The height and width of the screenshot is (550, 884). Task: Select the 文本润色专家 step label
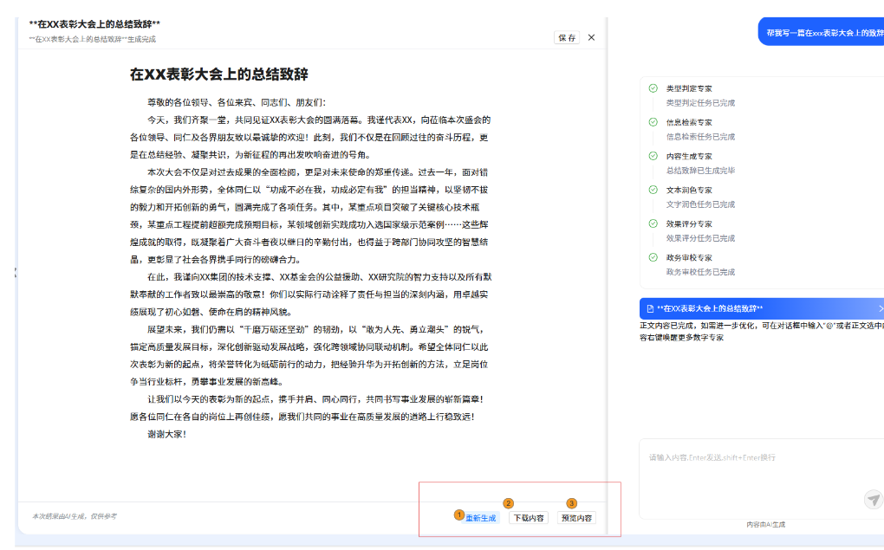click(x=689, y=190)
